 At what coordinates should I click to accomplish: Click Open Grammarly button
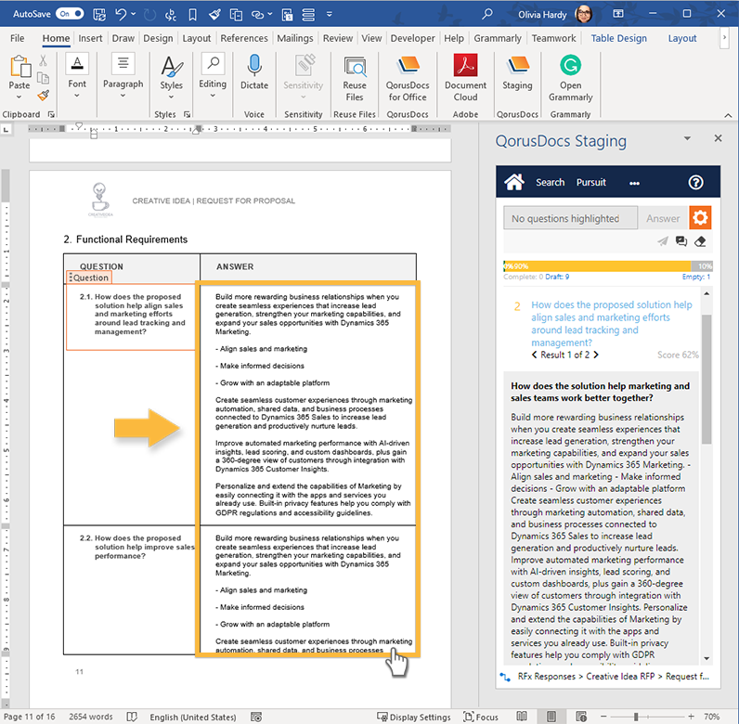(570, 78)
